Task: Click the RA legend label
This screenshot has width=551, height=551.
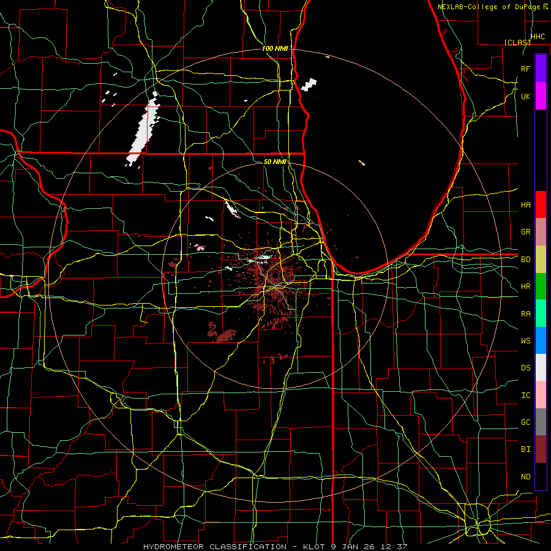Action: pos(525,314)
